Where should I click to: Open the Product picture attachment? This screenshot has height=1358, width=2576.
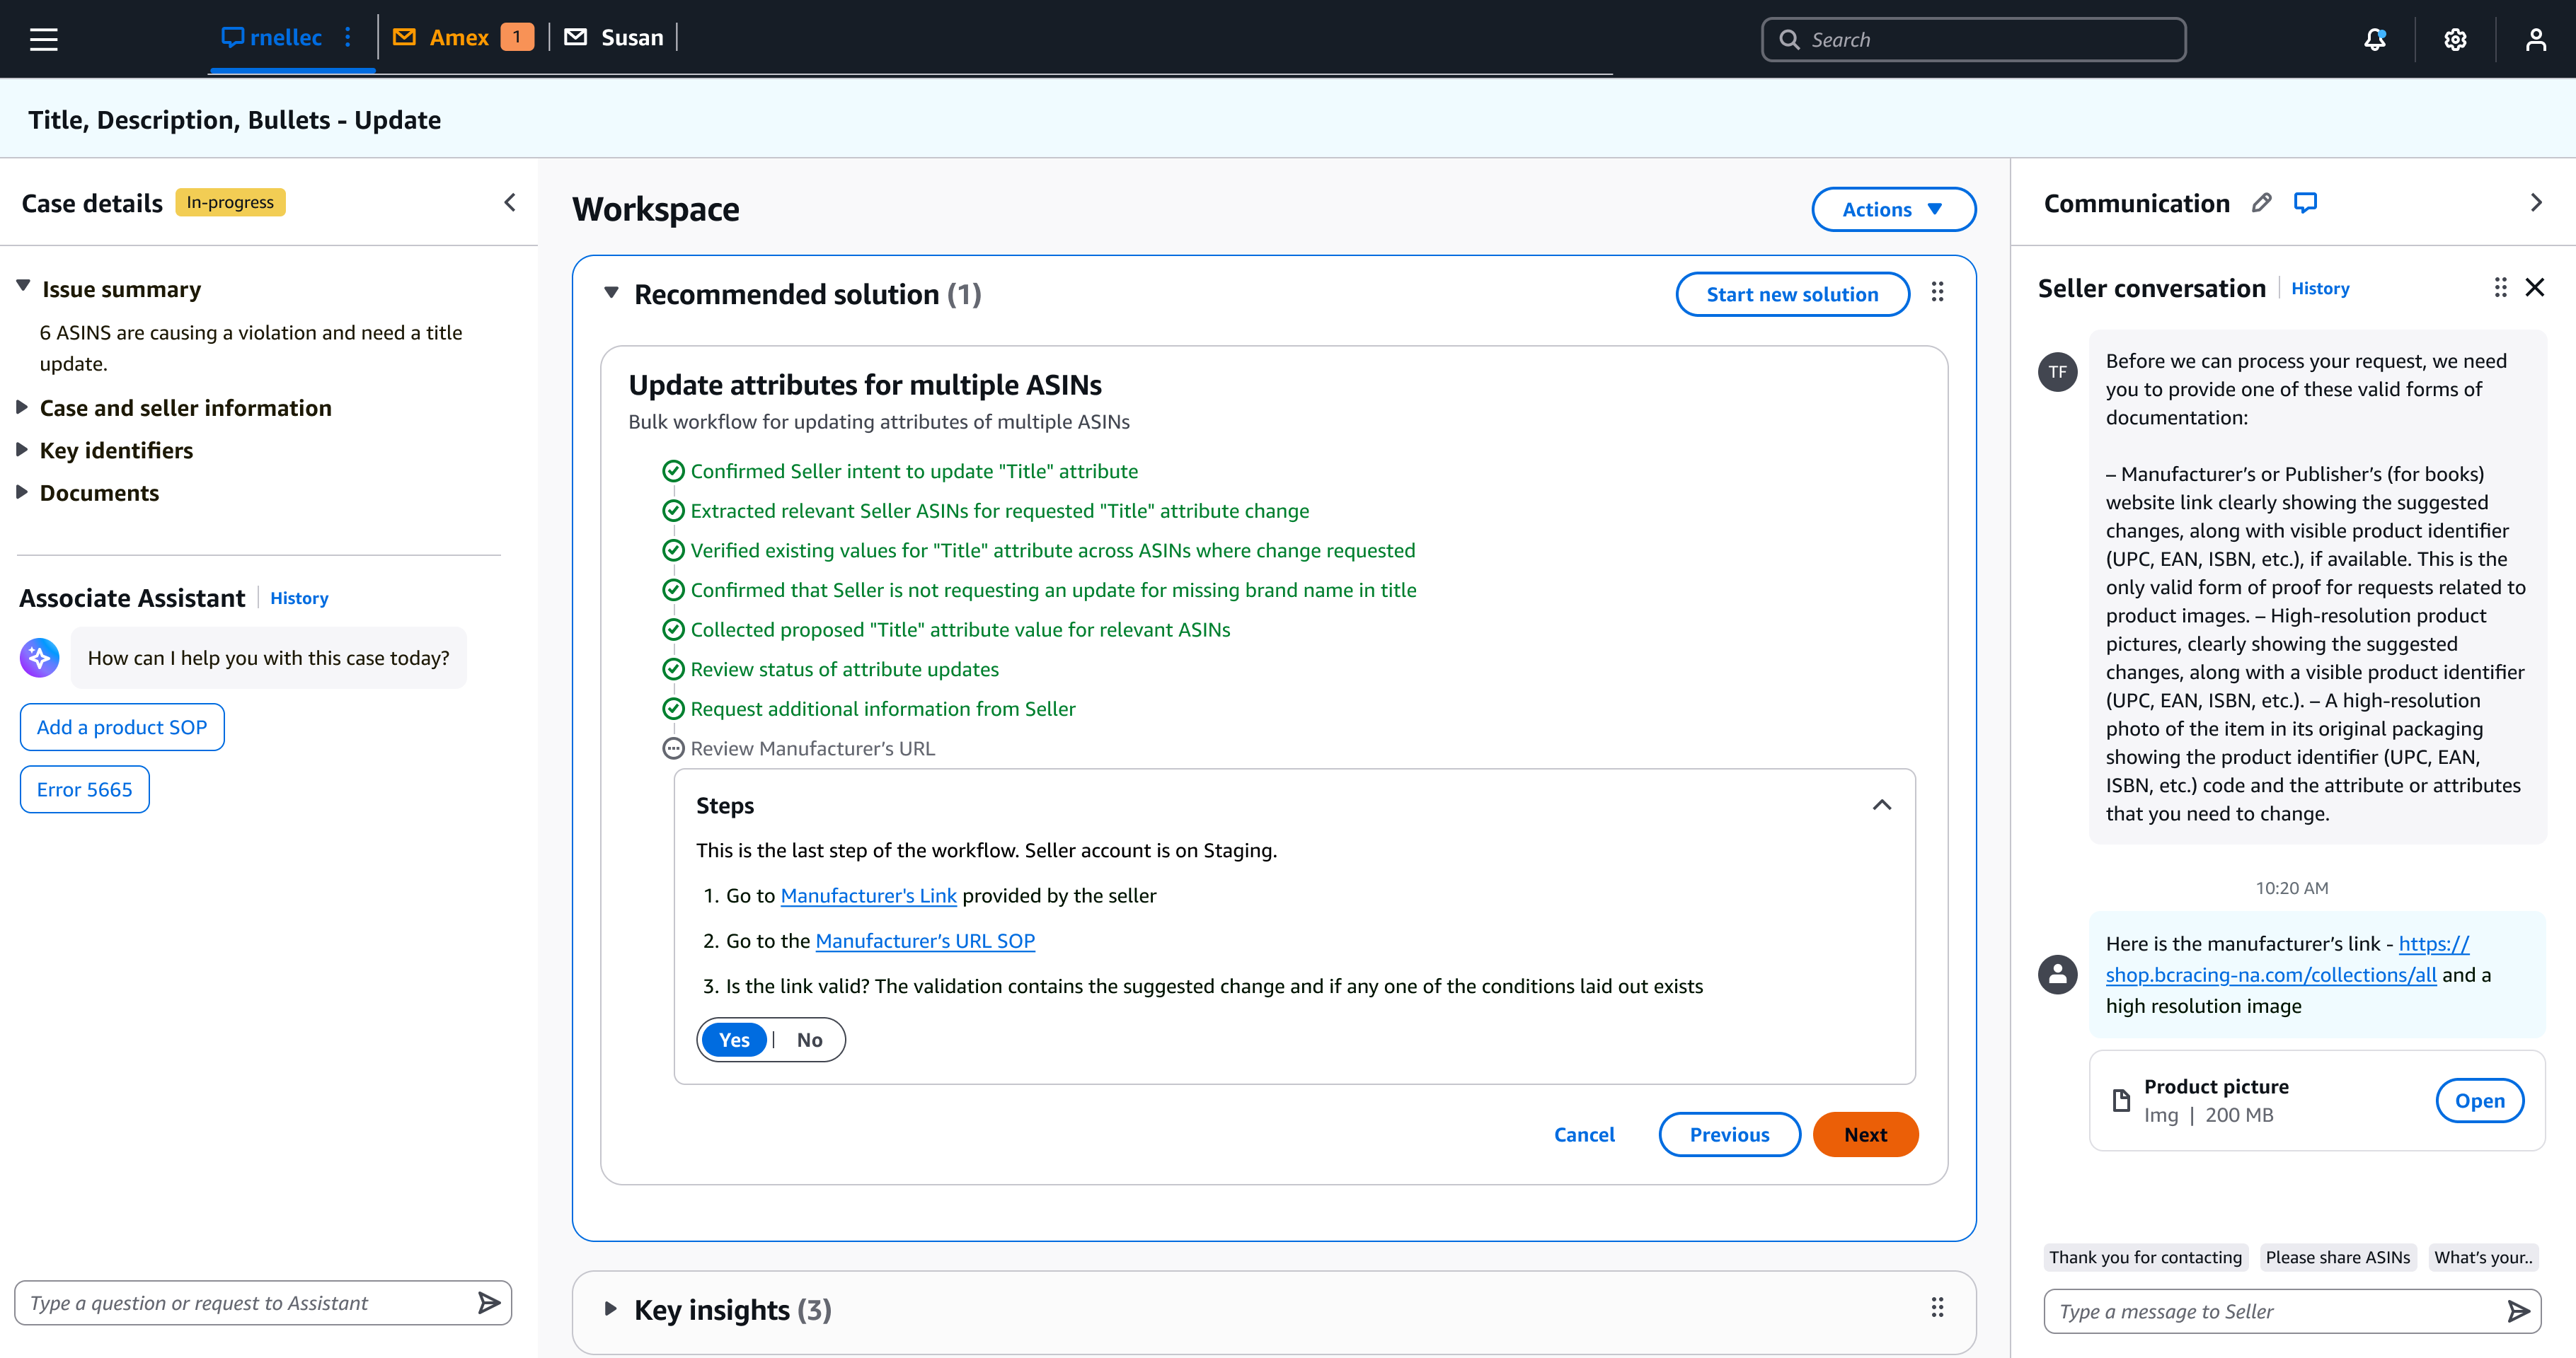pos(2480,1100)
